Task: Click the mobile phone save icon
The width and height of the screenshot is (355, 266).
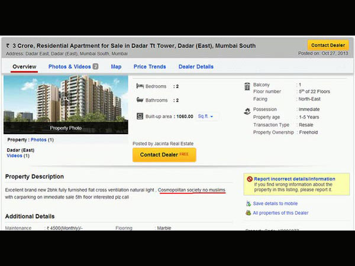Action: click(248, 203)
